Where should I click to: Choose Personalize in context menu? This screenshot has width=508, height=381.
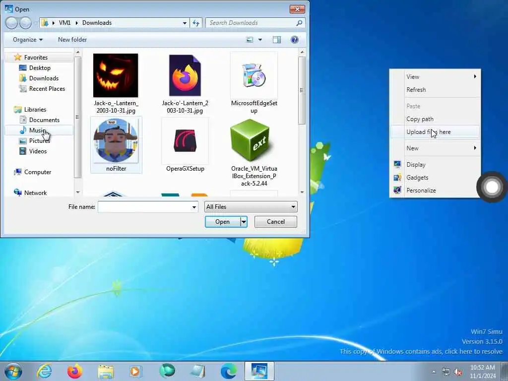tap(435, 190)
